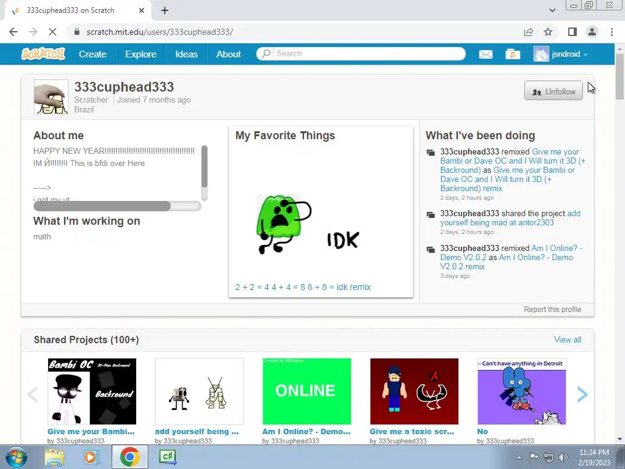Click the address bar URL

point(160,32)
